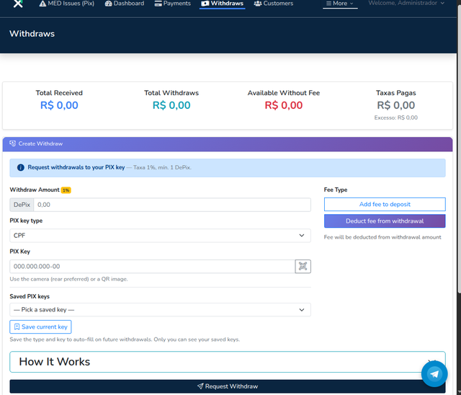Select Deduct fee from withdrawal option

385,221
